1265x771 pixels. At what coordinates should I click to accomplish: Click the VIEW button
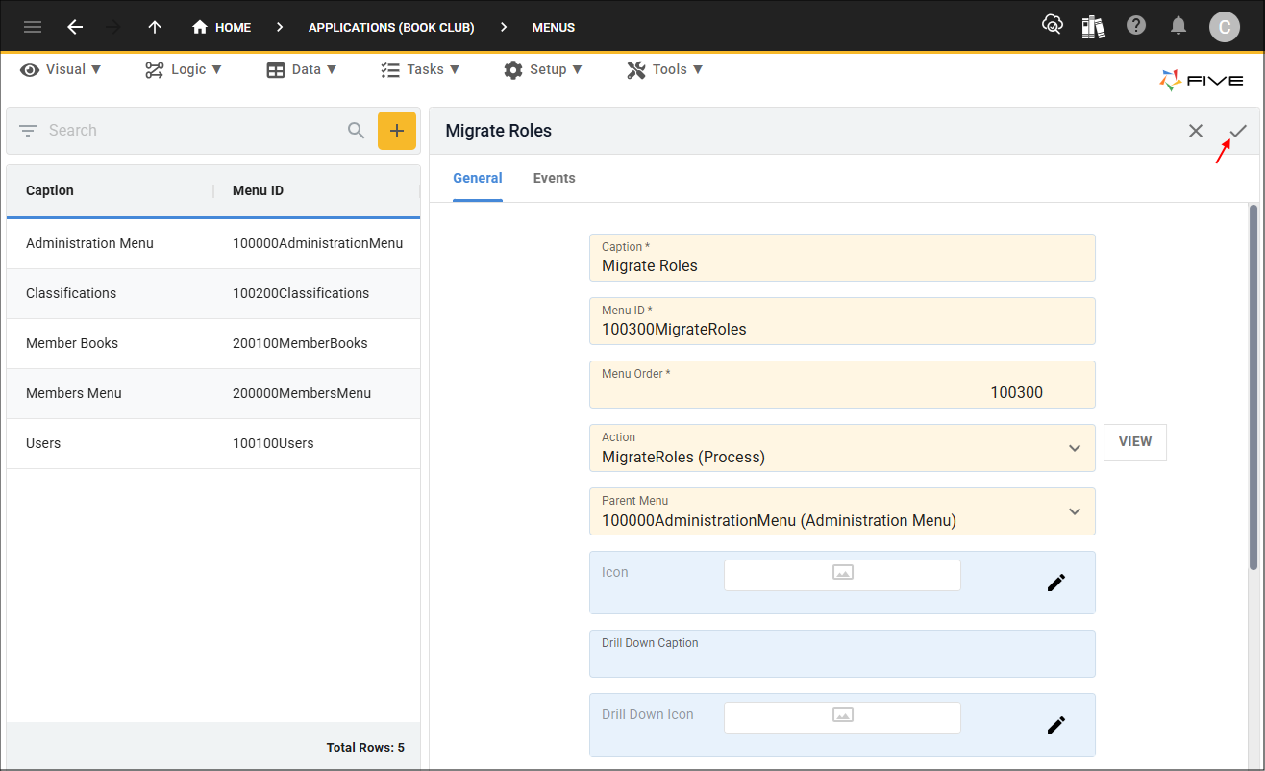(1135, 442)
